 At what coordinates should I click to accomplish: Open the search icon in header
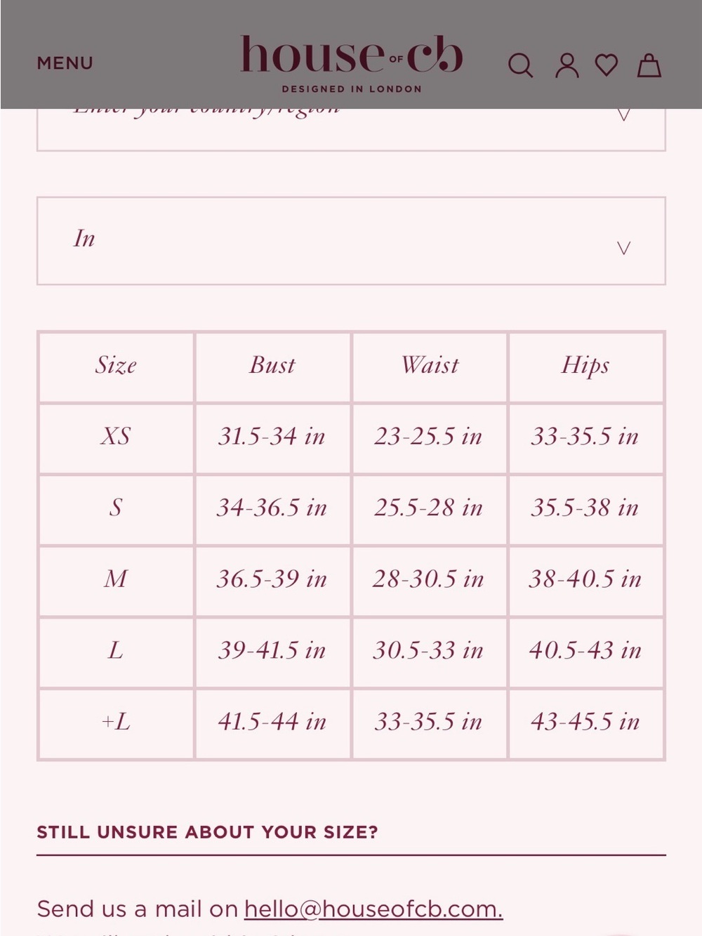pyautogui.click(x=520, y=66)
